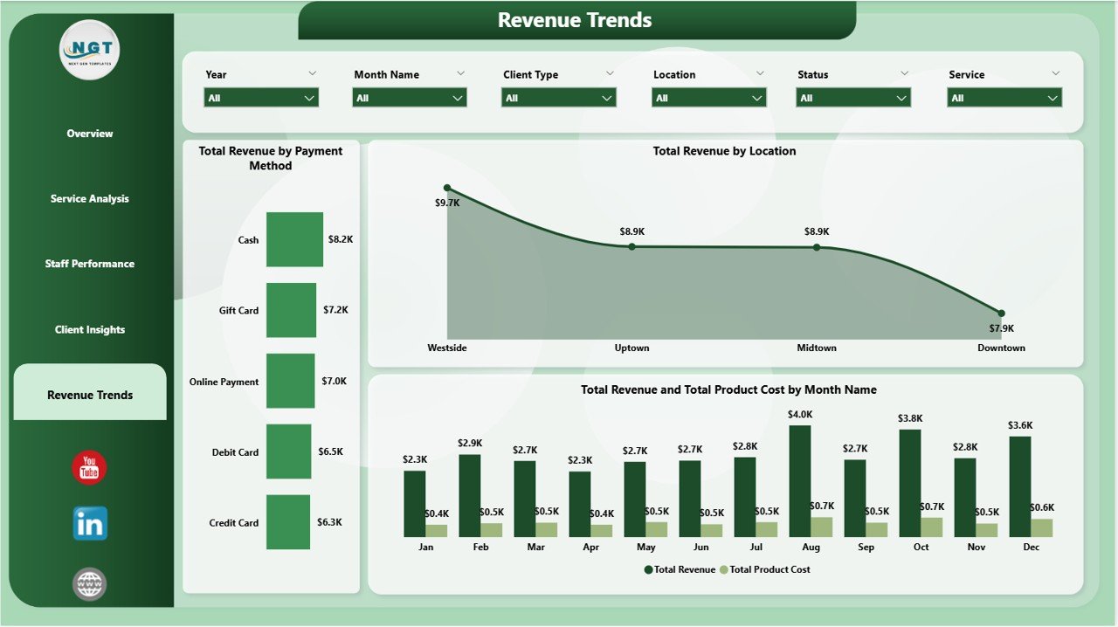
Task: Click the chevron icon beside Service
Action: coord(1056,74)
